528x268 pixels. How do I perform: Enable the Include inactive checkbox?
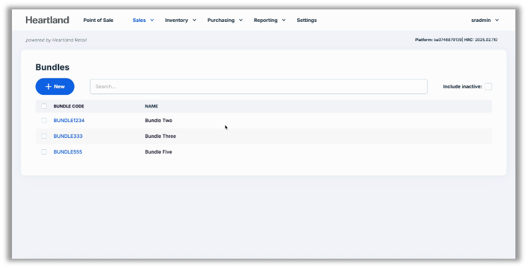click(x=488, y=86)
